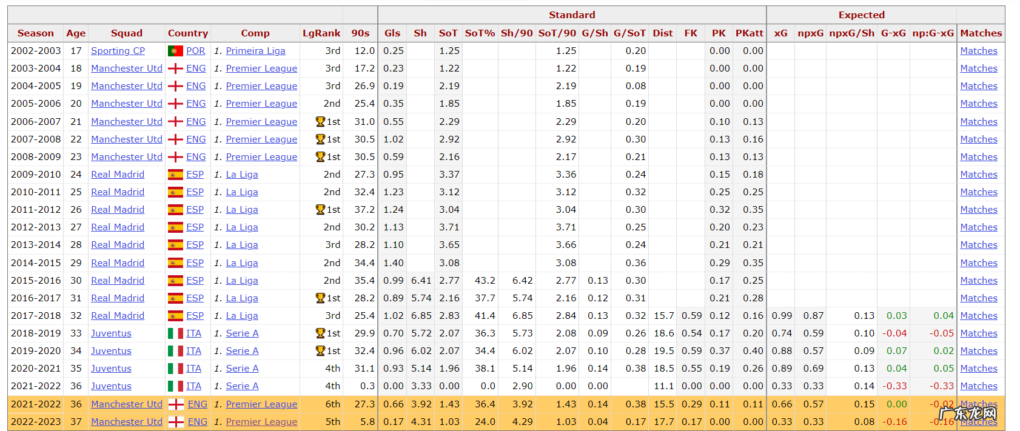This screenshot has width=1020, height=431.
Task: Click the trophy icon in the 2006-2007 row
Action: tap(320, 122)
